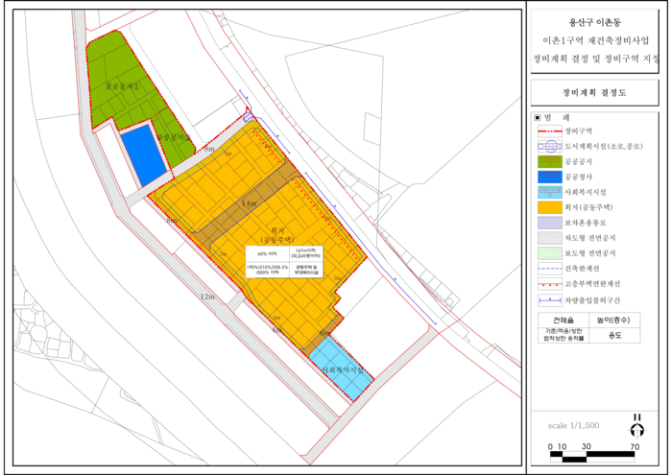Click the small square beside 범례 header
The image size is (672, 475).
click(x=539, y=117)
